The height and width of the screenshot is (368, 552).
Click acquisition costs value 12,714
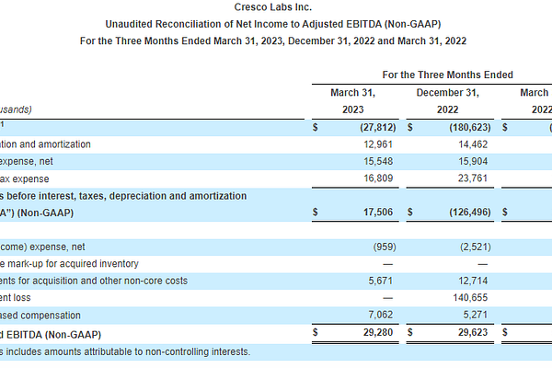coord(473,281)
